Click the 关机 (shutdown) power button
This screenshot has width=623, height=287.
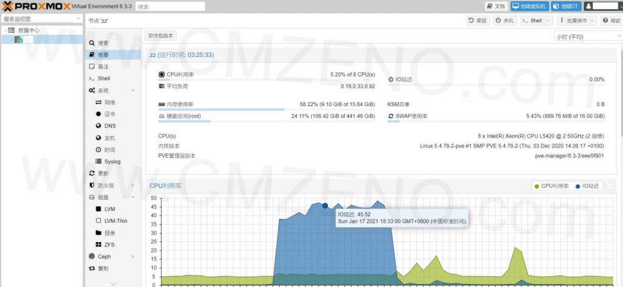point(506,21)
